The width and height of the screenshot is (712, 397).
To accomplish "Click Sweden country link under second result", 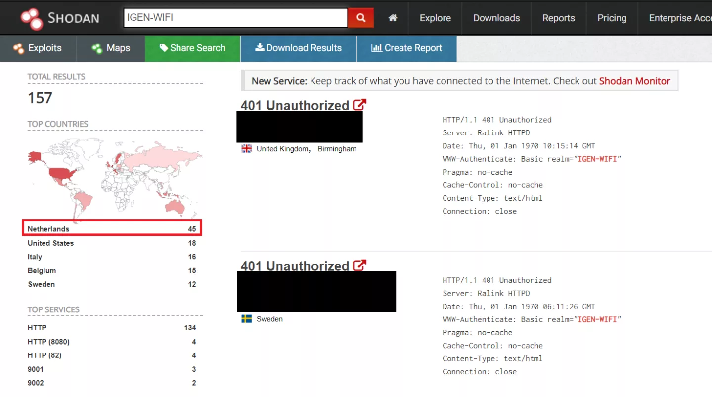I will click(269, 319).
